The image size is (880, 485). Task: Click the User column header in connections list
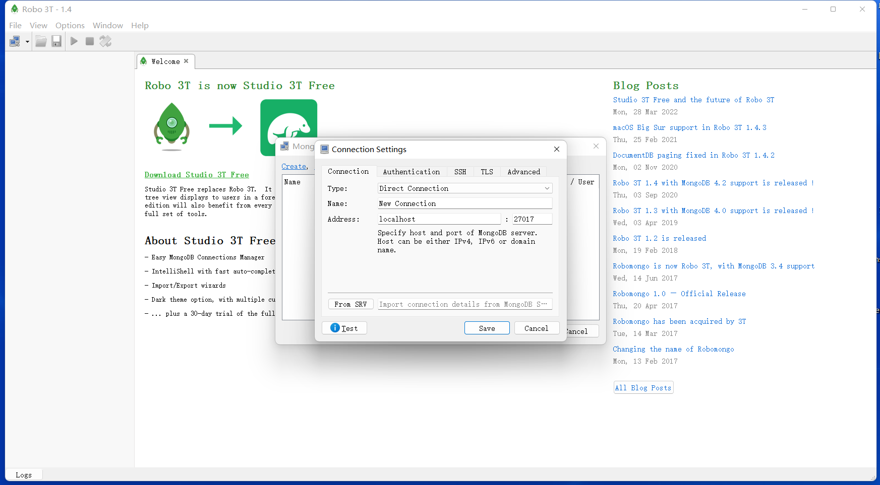(x=586, y=182)
